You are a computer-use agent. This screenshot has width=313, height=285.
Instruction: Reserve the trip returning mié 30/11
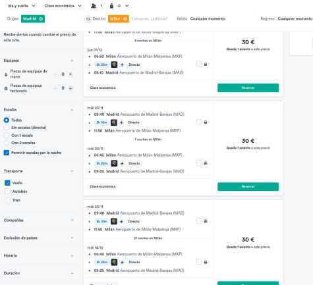click(248, 186)
